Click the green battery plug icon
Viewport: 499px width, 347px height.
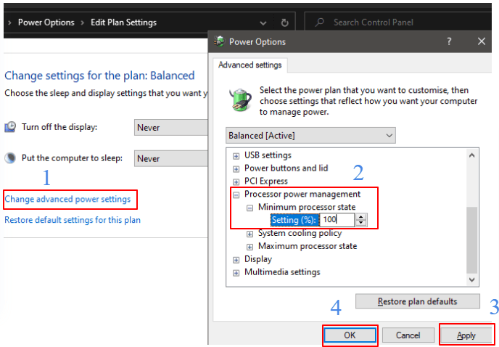[241, 99]
